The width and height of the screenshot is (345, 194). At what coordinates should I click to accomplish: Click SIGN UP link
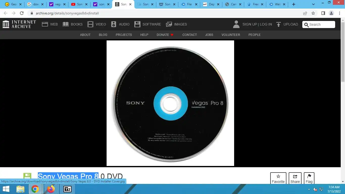[250, 24]
